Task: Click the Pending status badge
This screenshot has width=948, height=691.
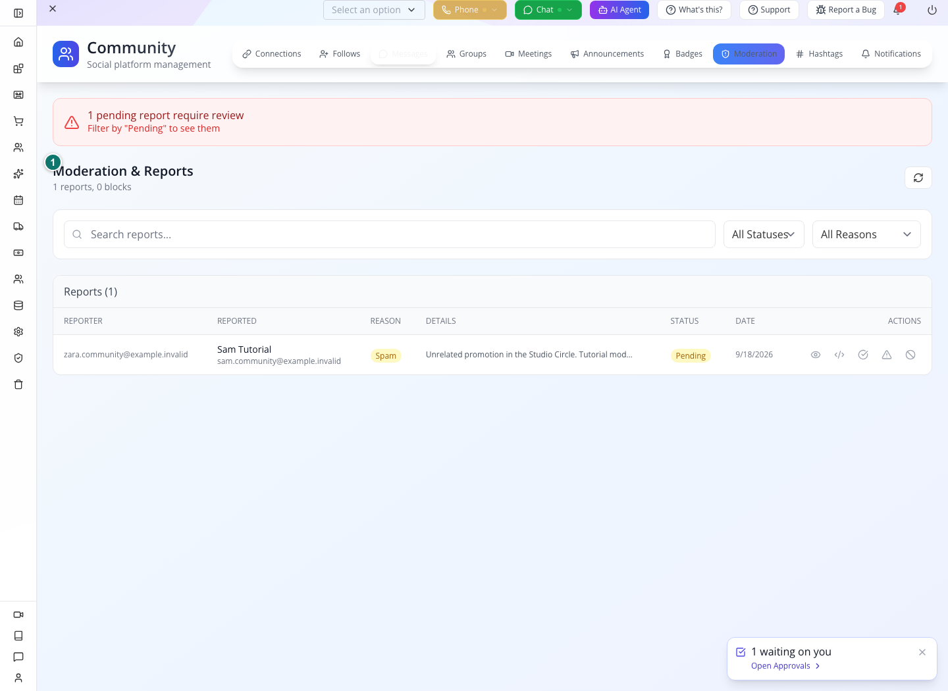Action: pos(691,355)
